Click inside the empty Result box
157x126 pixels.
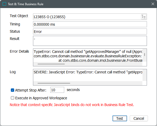90,41
